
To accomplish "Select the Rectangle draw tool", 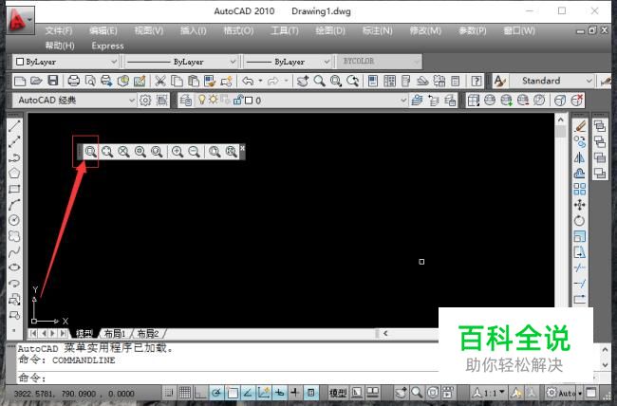I will [14, 189].
